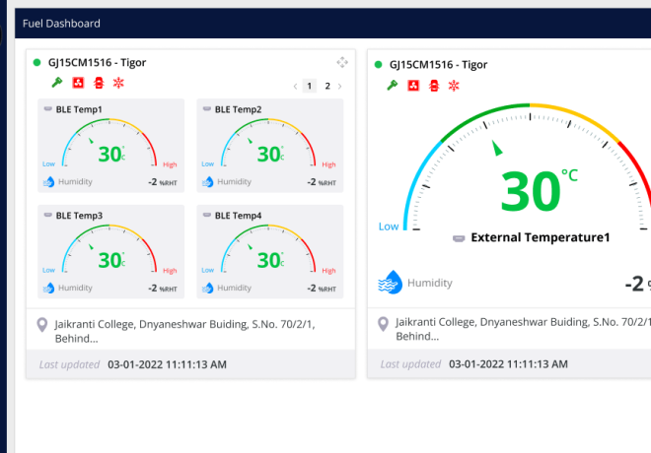This screenshot has height=453, width=651.
Task: Click the red fan icon in first card
Action: pyautogui.click(x=77, y=84)
